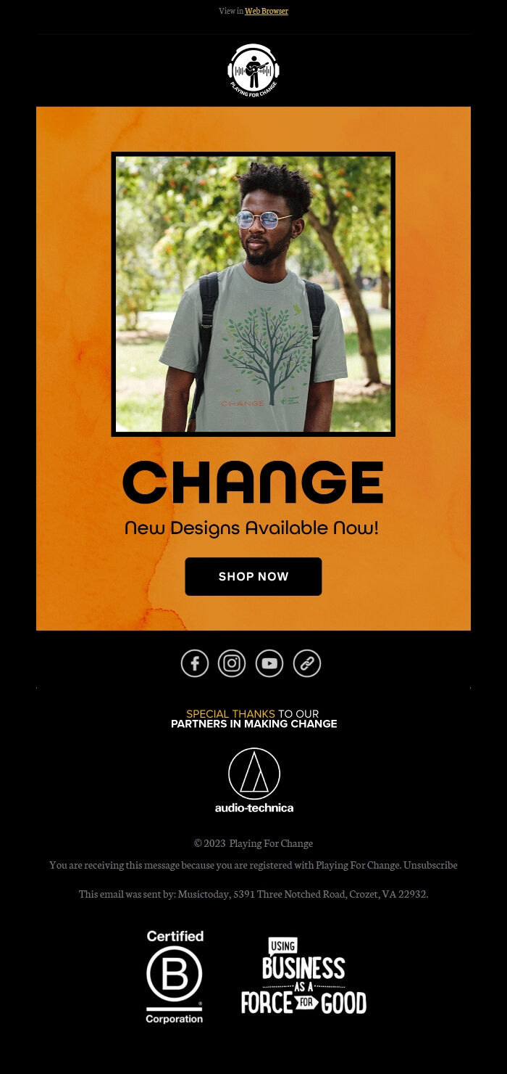507x1074 pixels.
Task: Click New Designs Available Now! text
Action: (x=251, y=528)
